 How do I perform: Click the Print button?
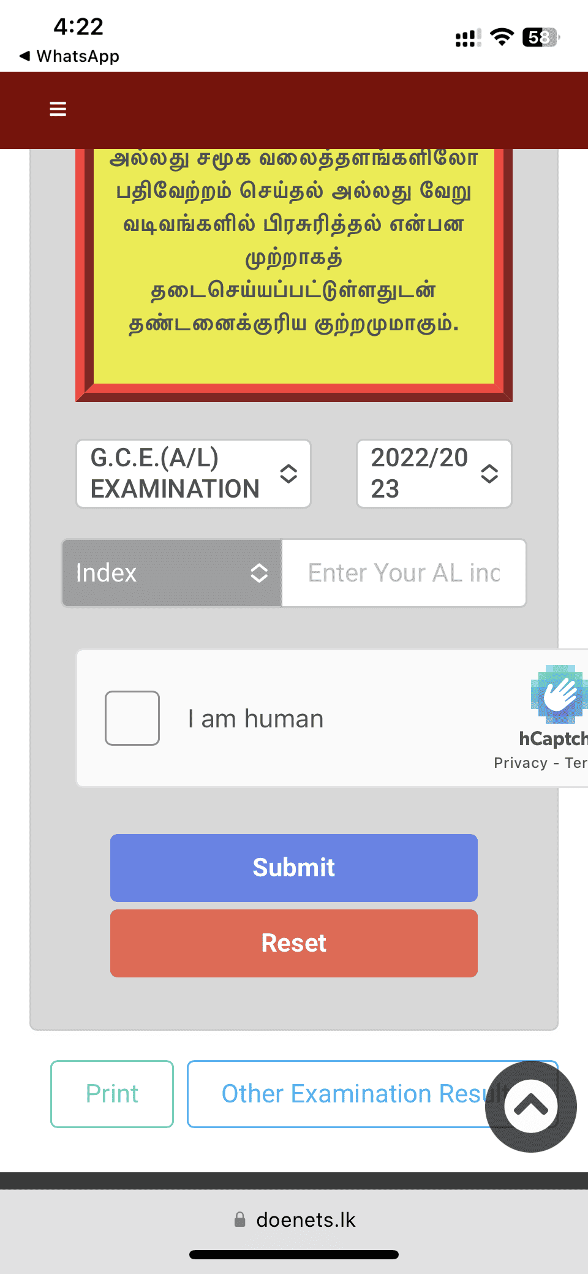111,1093
